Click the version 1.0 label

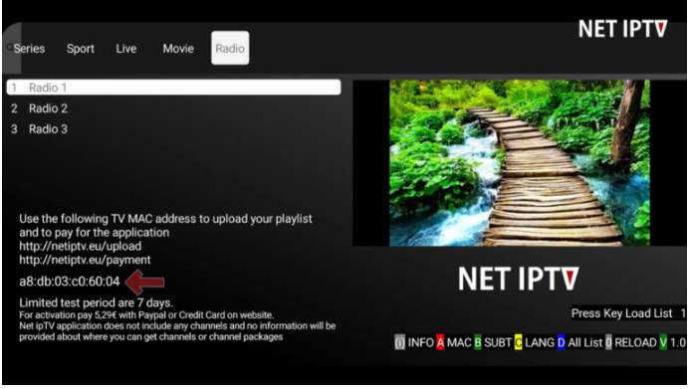pyautogui.click(x=677, y=342)
